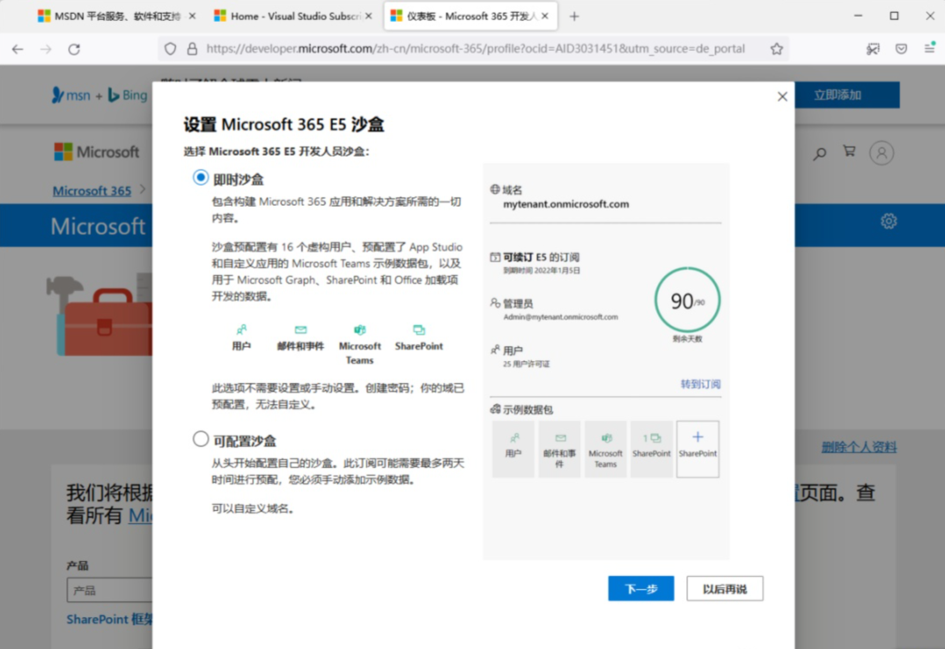Click the users icon beside 用户 licenses
This screenshot has width=945, height=649.
[495, 350]
